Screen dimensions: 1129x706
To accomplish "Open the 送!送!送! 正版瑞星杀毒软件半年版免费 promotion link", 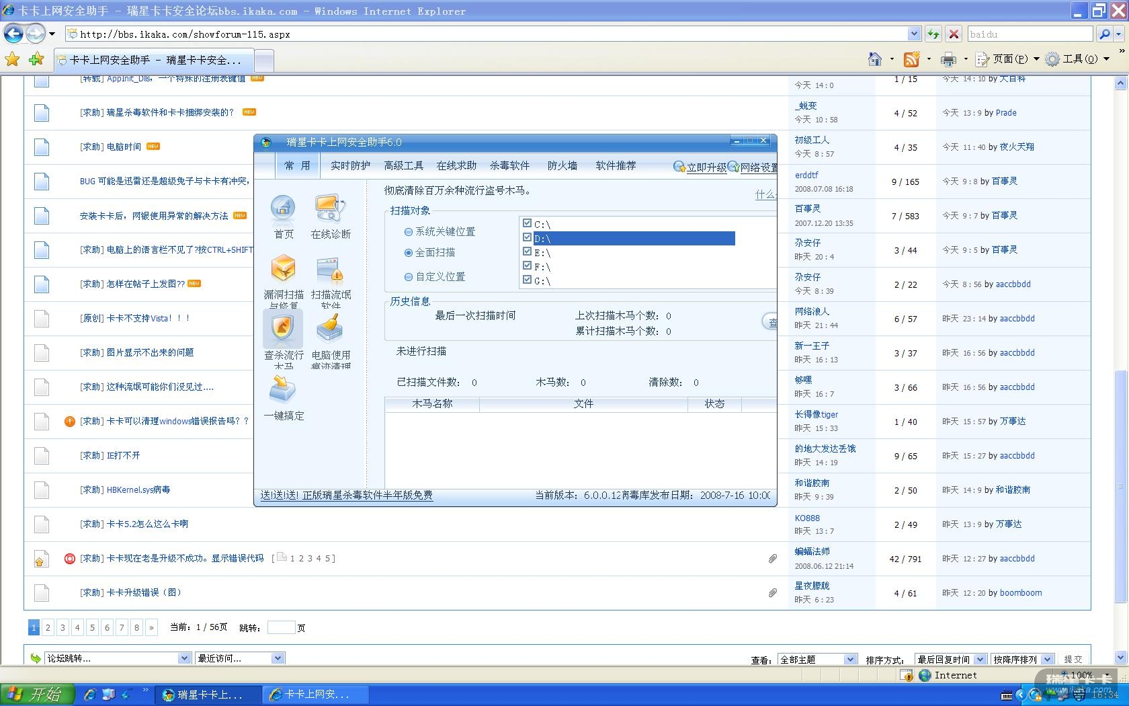I will click(347, 496).
